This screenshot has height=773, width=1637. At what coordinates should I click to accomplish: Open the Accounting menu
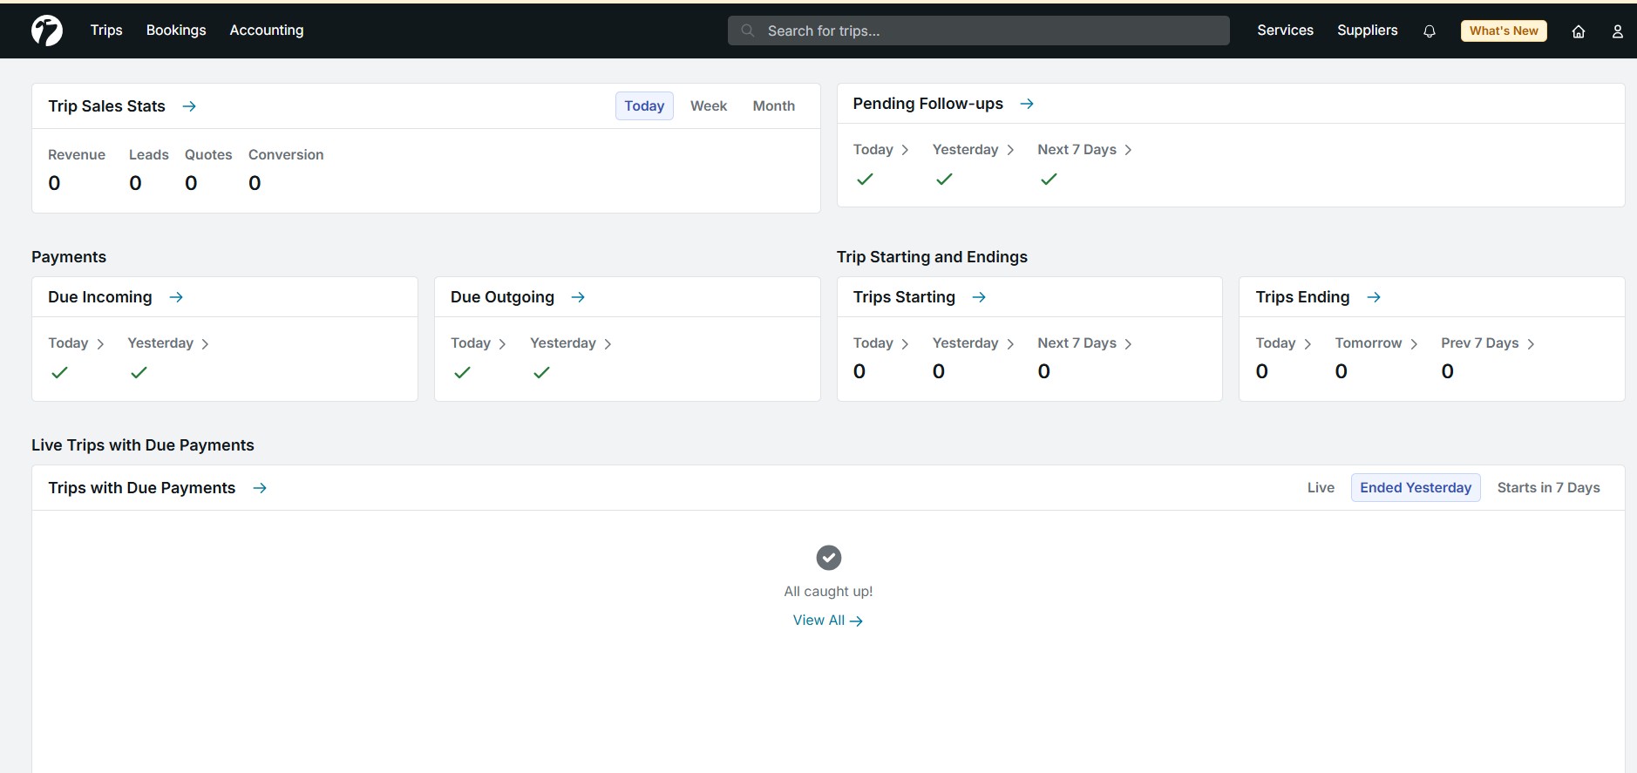267,30
